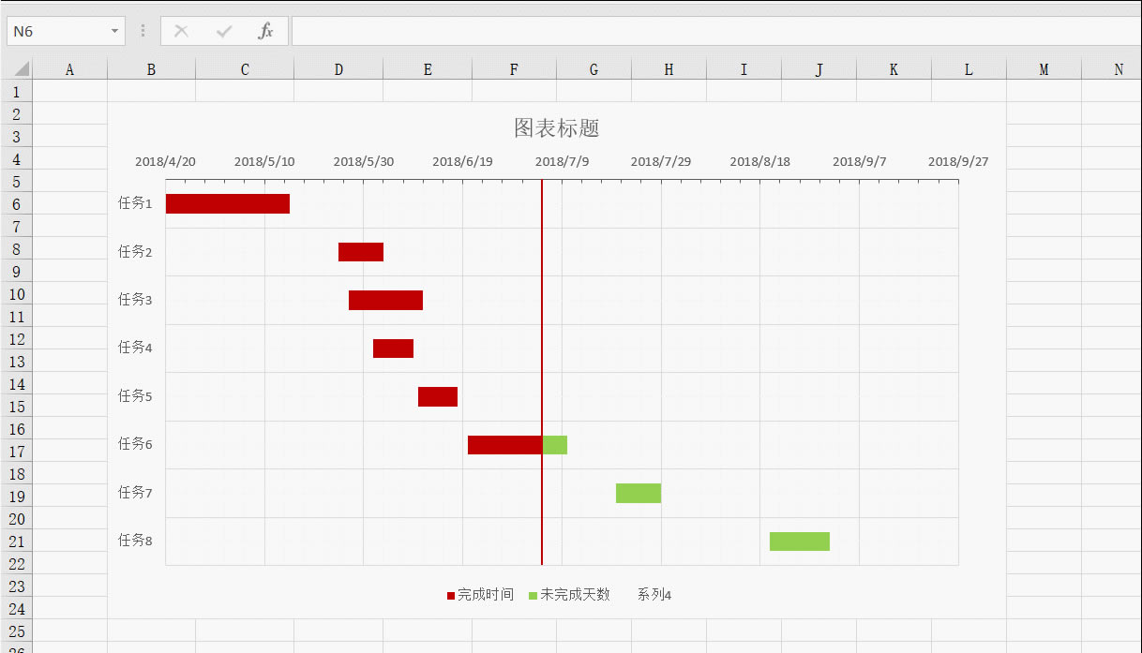This screenshot has width=1142, height=653.
Task: Click the 任务5 axis label
Action: coord(135,396)
